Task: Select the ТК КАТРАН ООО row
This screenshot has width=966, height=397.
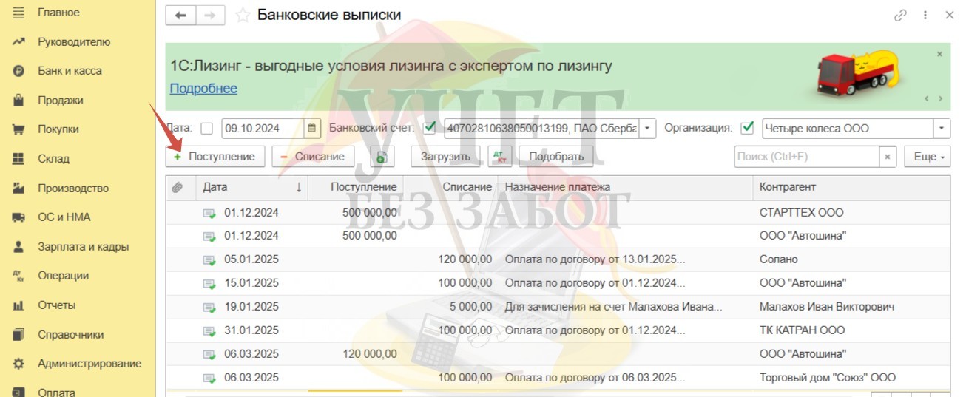Action: (x=558, y=330)
